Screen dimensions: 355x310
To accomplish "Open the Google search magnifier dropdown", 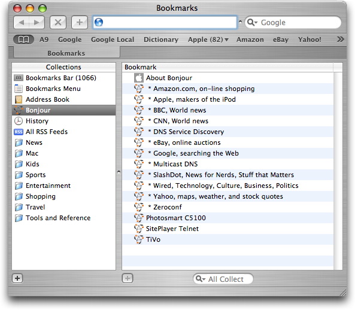I will pyautogui.click(x=253, y=22).
